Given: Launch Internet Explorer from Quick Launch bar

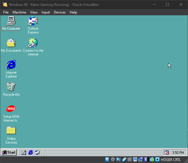Looking at the screenshot, I should (30, 152).
